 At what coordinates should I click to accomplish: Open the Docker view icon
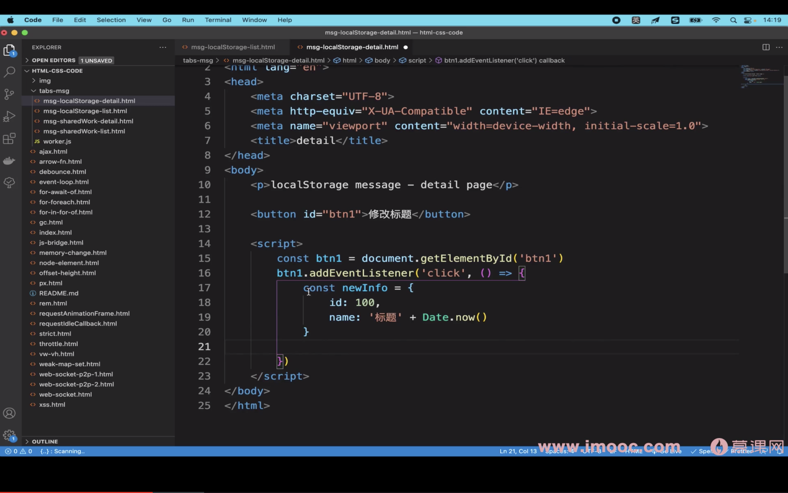click(x=10, y=160)
